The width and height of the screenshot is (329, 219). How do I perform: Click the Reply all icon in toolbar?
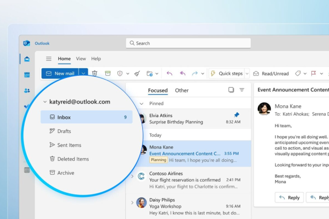click(182, 73)
